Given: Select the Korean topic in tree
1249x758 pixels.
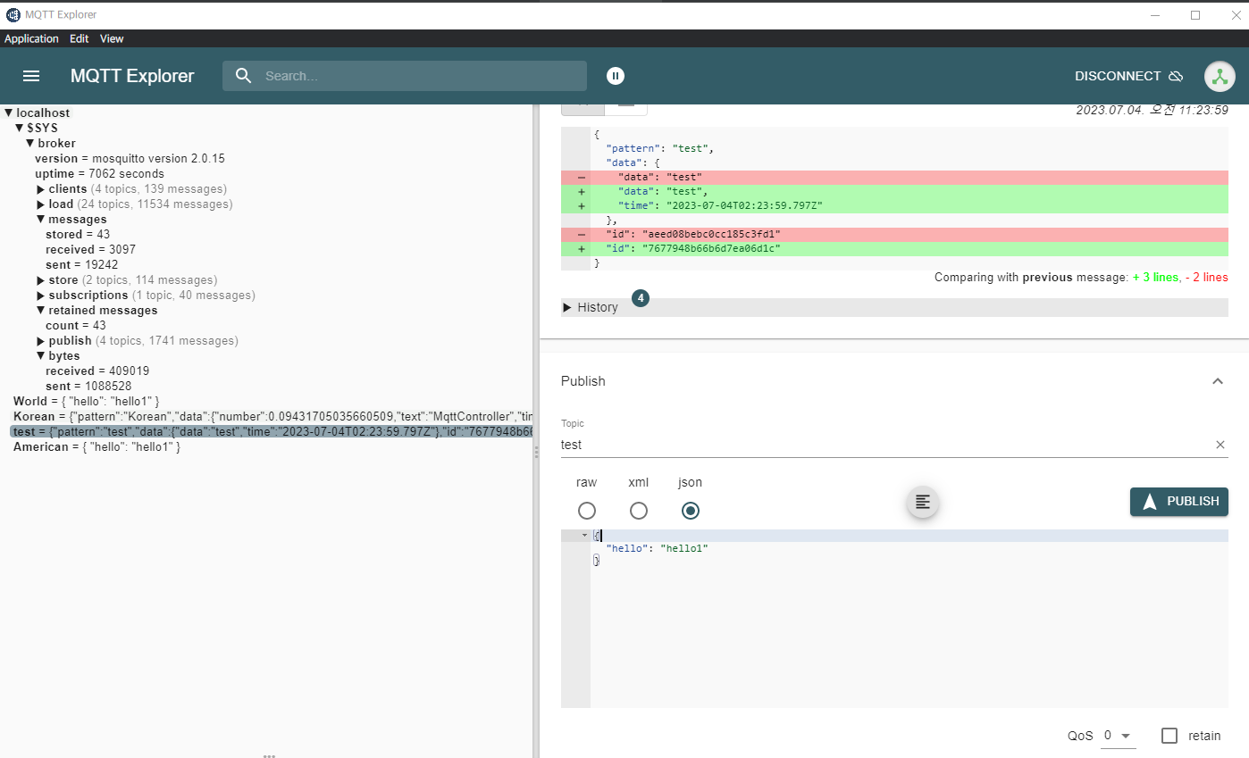Looking at the screenshot, I should tap(272, 417).
